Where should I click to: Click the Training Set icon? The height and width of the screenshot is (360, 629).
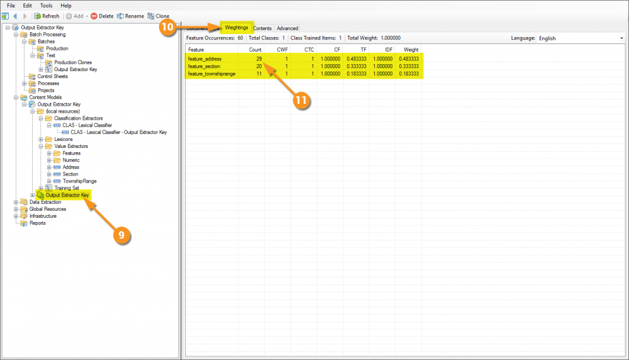click(49, 188)
